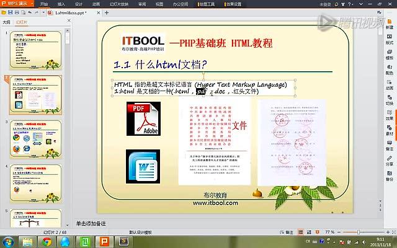The image size is (397, 248).
Task: Select slide 4 thumbnail
Action: [x=36, y=184]
